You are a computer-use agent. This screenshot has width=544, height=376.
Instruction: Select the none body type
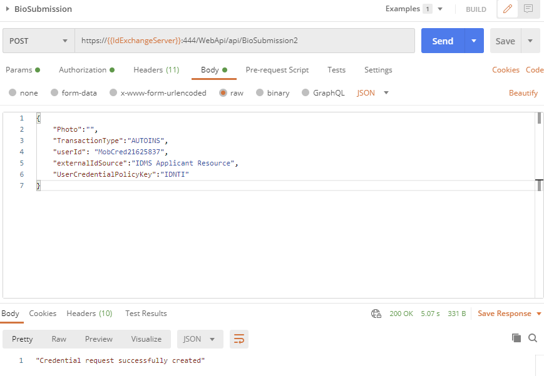click(x=23, y=93)
